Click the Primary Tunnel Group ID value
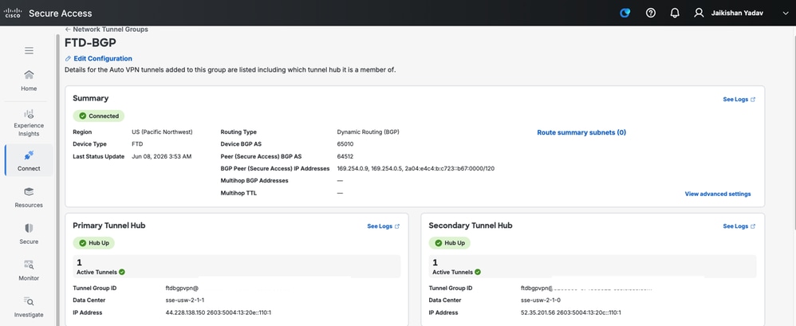This screenshot has height=326, width=796. click(182, 288)
